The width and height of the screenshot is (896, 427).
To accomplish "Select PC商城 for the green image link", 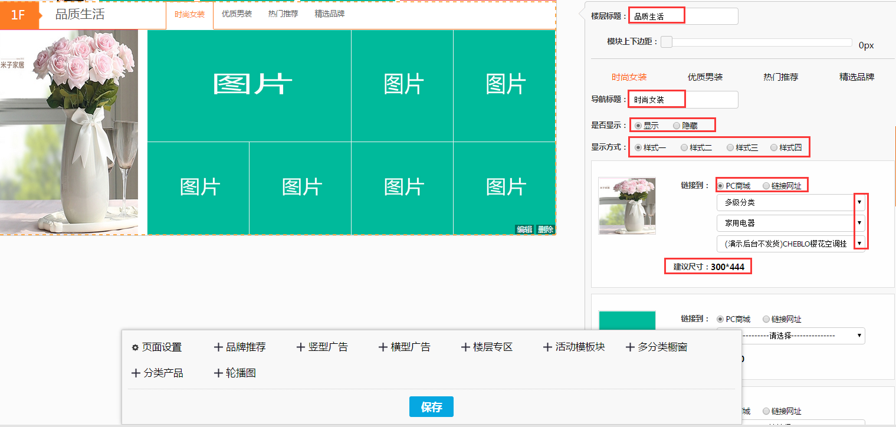I will [x=720, y=319].
